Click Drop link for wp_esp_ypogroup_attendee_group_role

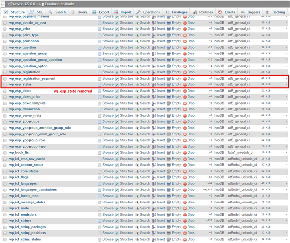pyautogui.click(x=191, y=128)
